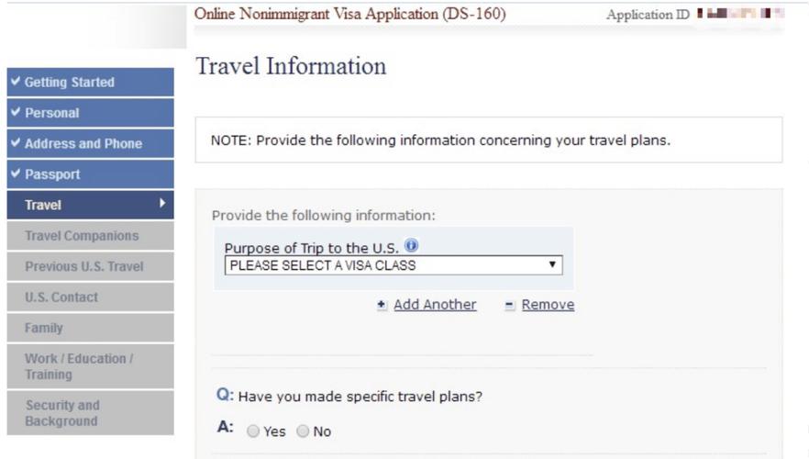Click the Online Nonimmigrant Visa Application header
Screen dimensions: 809x459
[x=349, y=15]
